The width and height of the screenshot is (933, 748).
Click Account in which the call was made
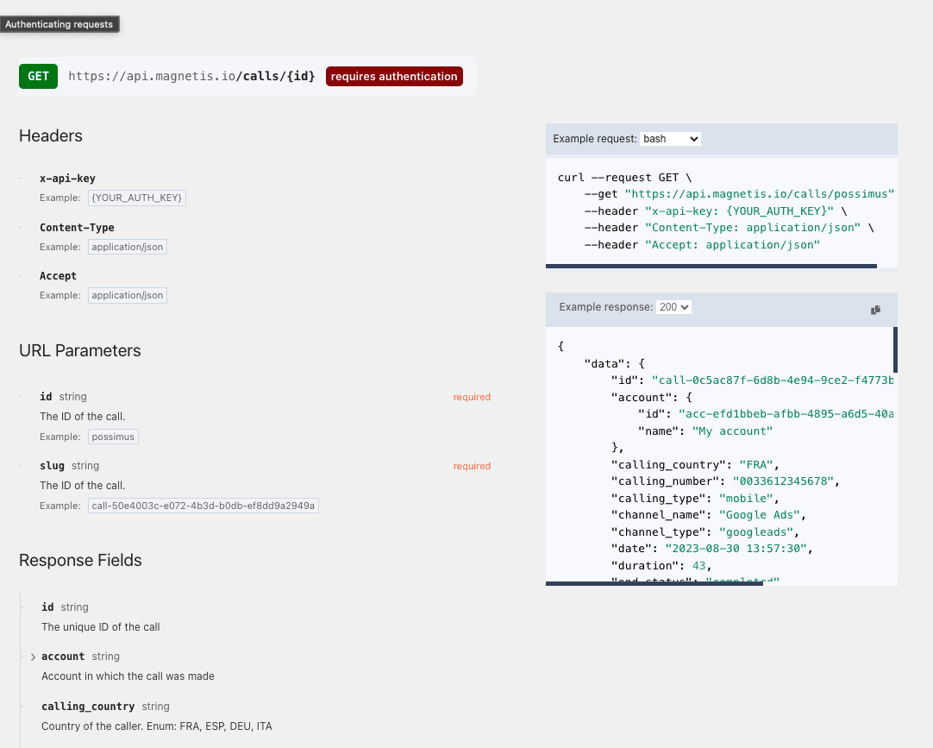pyautogui.click(x=128, y=676)
